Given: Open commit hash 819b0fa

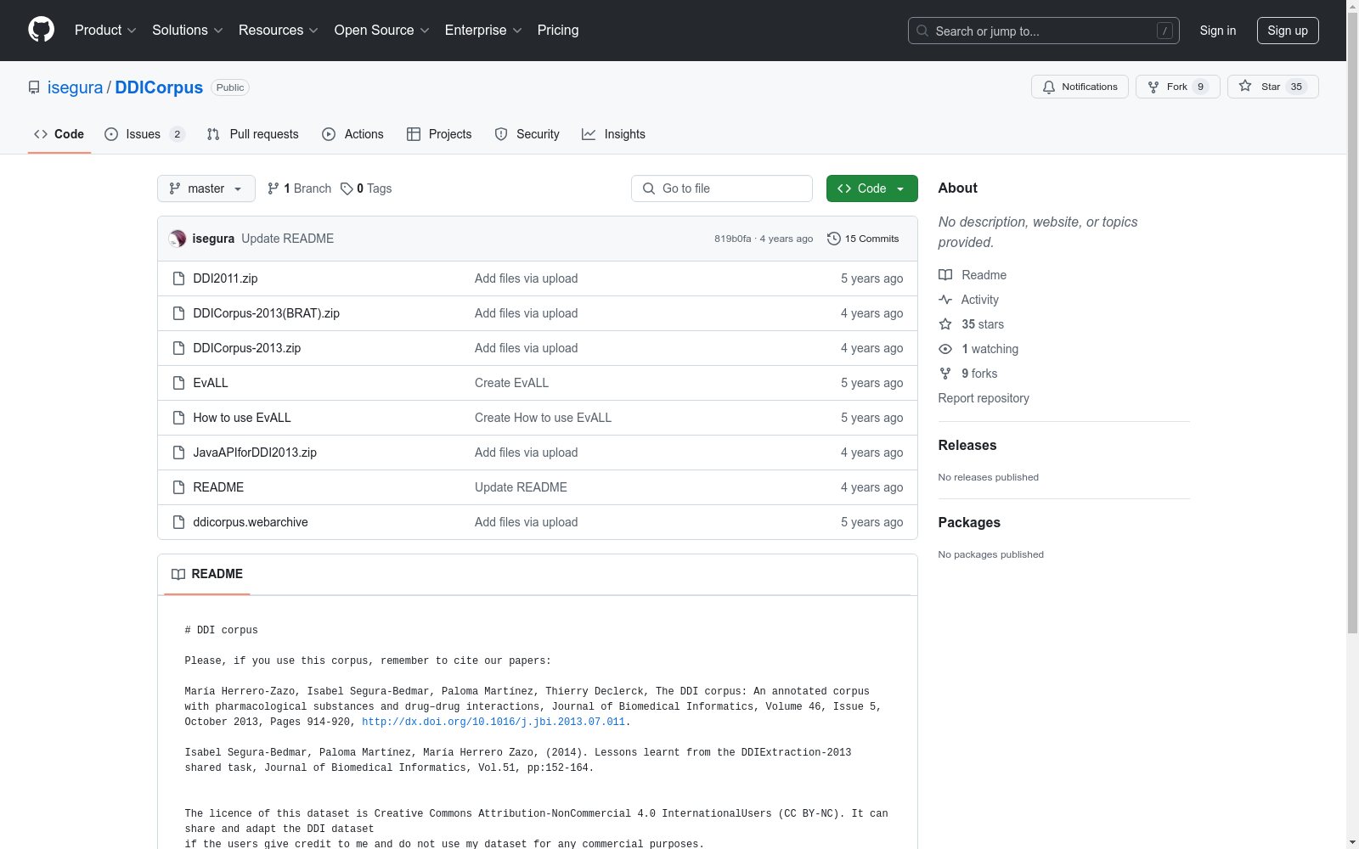Looking at the screenshot, I should [733, 239].
